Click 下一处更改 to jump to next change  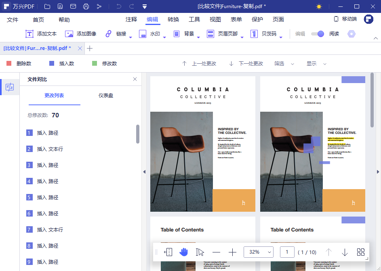pyautogui.click(x=246, y=63)
